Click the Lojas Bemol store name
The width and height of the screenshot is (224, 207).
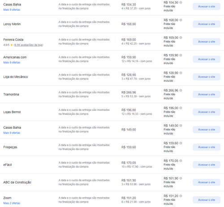12,112
